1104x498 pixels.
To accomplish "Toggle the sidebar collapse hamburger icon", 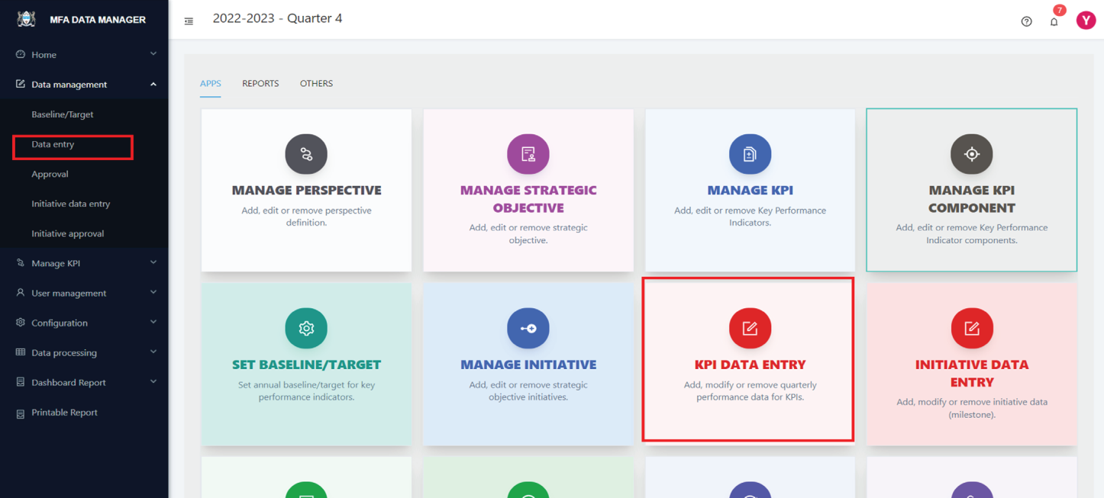I will (189, 21).
